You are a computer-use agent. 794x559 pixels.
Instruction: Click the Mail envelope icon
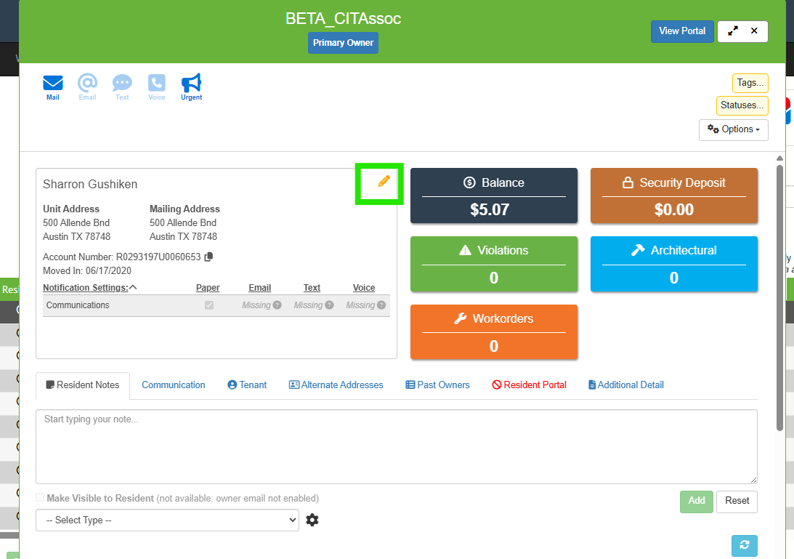(x=52, y=83)
